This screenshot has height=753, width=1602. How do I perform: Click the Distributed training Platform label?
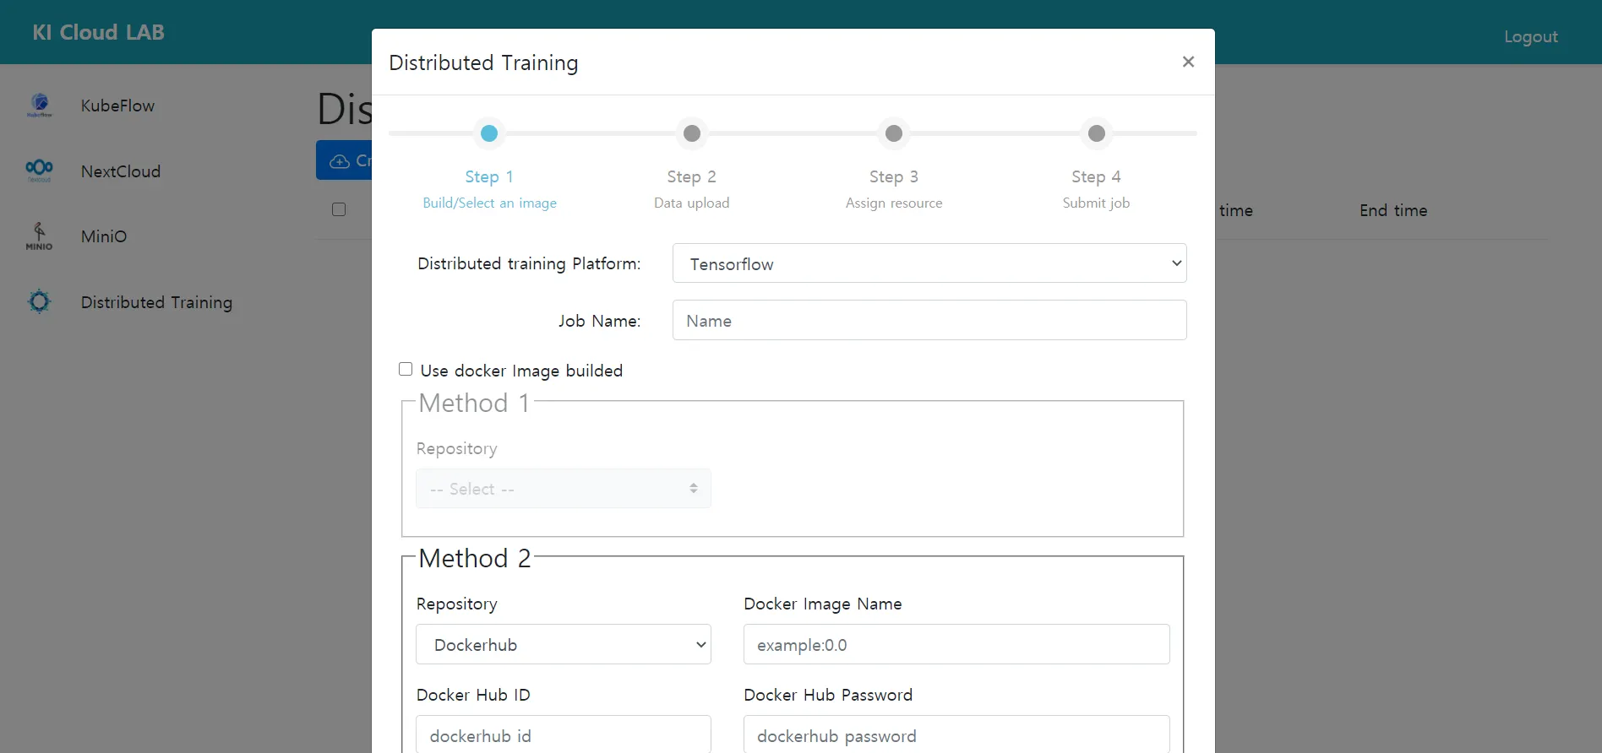coord(529,263)
